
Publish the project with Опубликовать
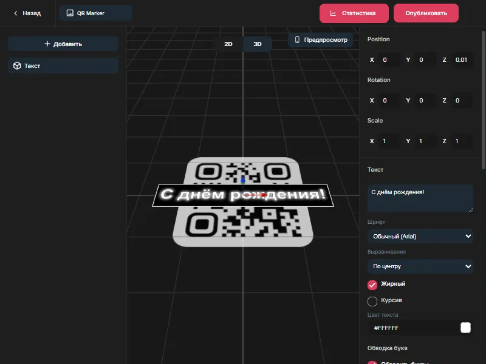tap(426, 13)
